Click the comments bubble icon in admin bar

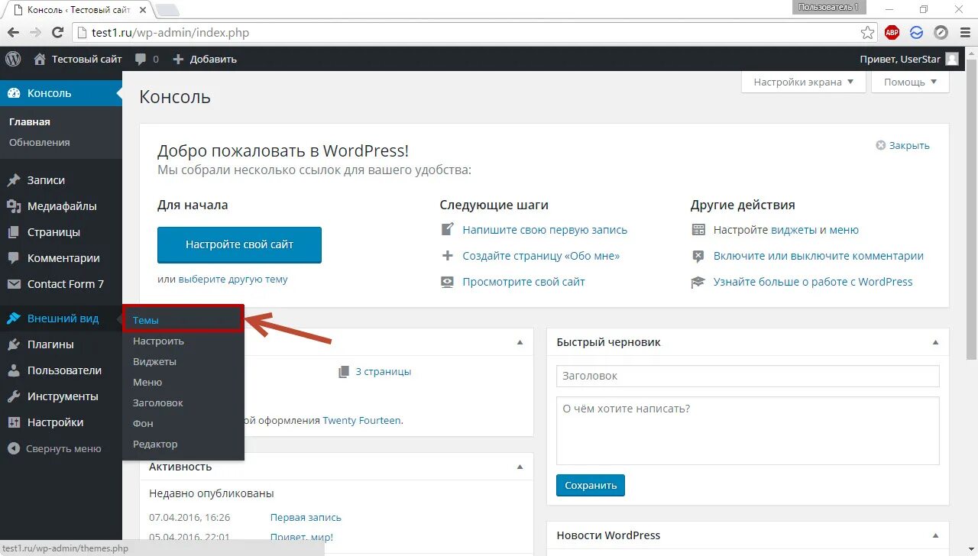(x=140, y=59)
